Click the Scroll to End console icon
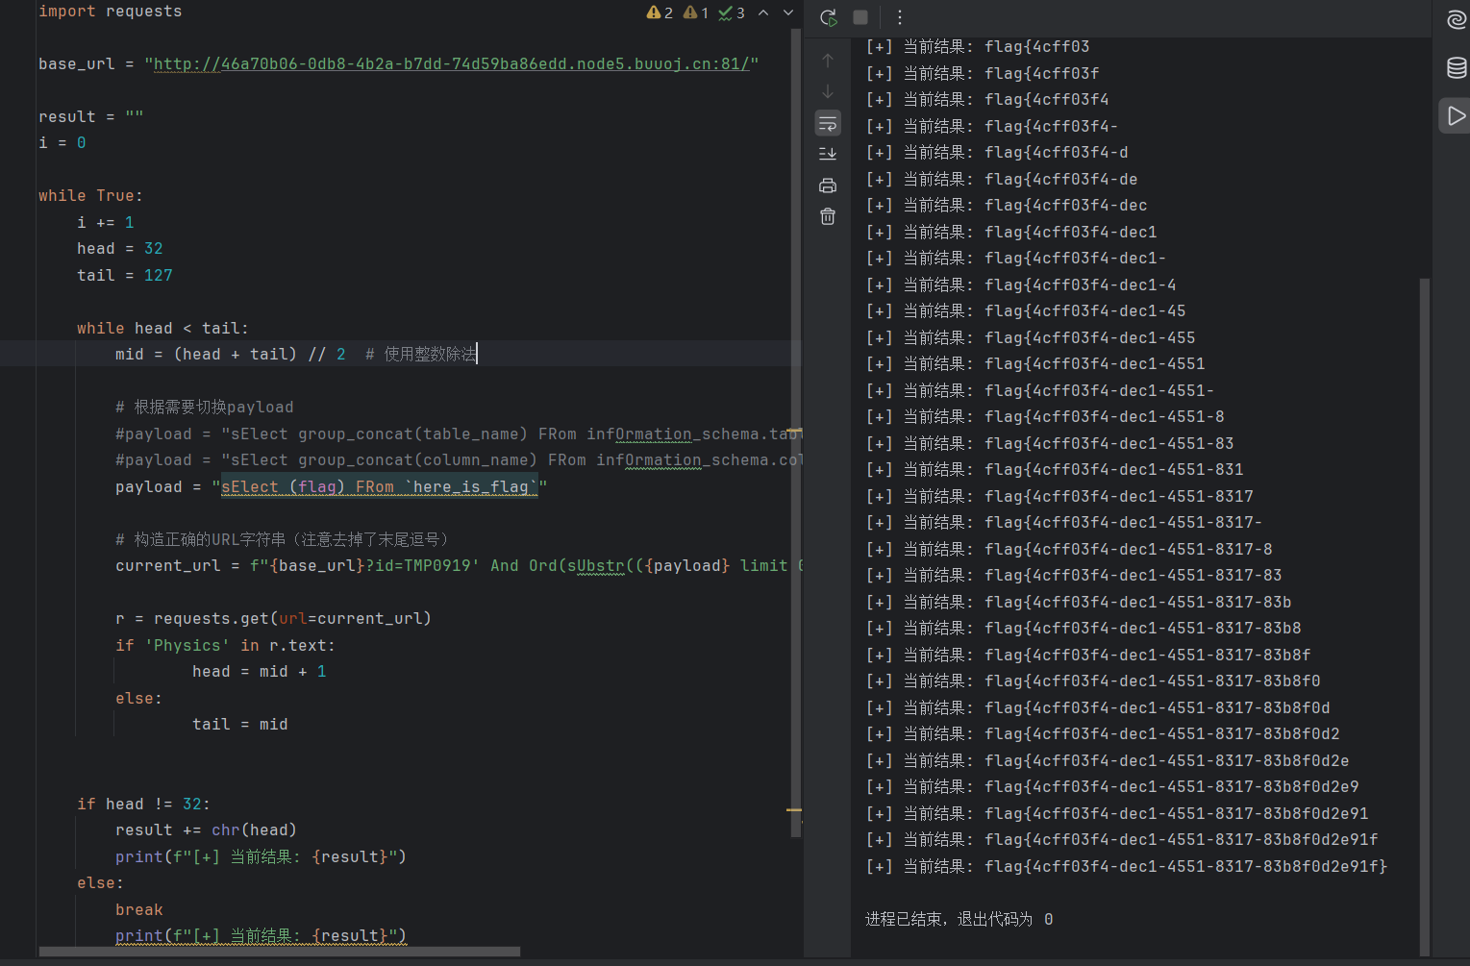 point(828,154)
